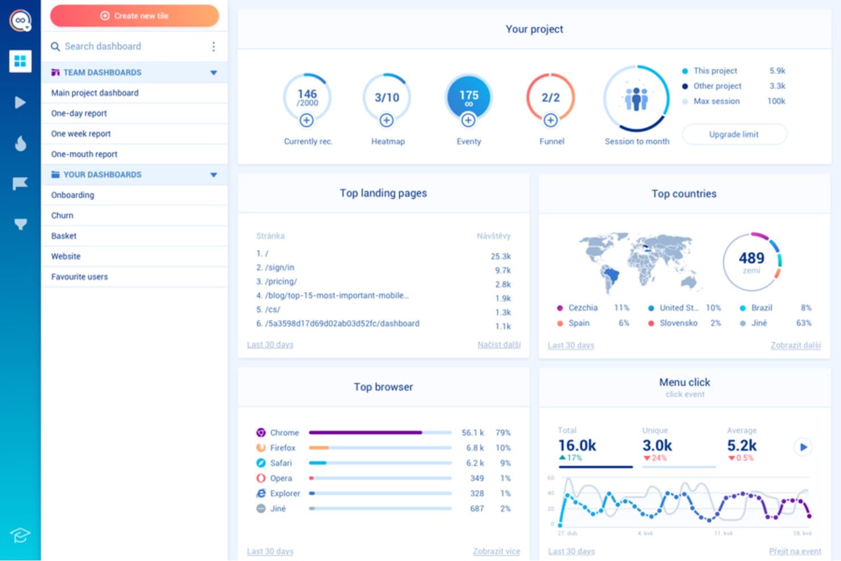841x561 pixels.
Task: Click Last 30 days in Top browser
Action: pos(270,551)
